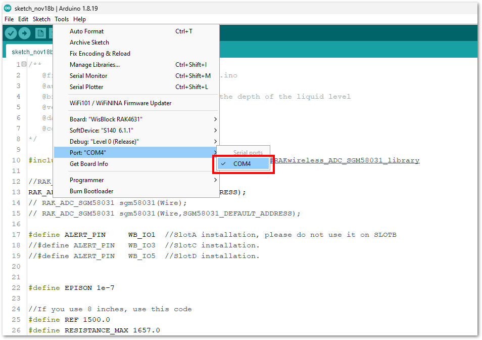Expand the Programmer submenu
The width and height of the screenshot is (482, 340).
point(136,180)
